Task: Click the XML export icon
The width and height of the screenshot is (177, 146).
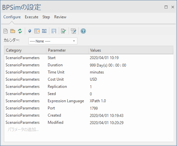Action: tap(73, 31)
